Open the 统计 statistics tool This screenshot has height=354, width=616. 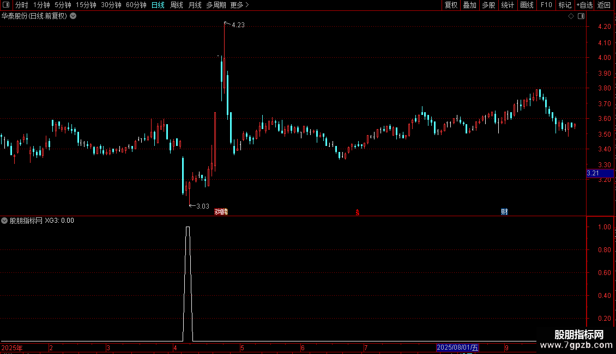click(x=508, y=5)
